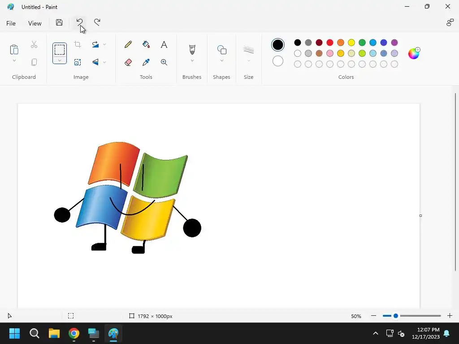Viewport: 459px width, 344px height.
Task: Expand the Flip options chevron
Action: pos(104,62)
